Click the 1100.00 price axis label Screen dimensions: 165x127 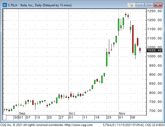(154, 38)
